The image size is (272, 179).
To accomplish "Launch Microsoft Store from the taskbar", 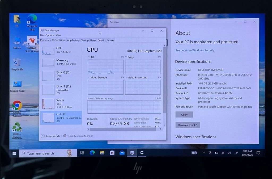I will click(x=112, y=153).
